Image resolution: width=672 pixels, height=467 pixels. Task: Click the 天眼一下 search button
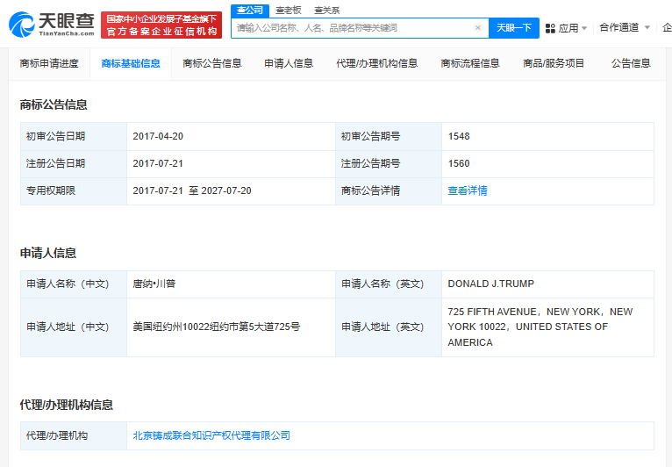[514, 28]
